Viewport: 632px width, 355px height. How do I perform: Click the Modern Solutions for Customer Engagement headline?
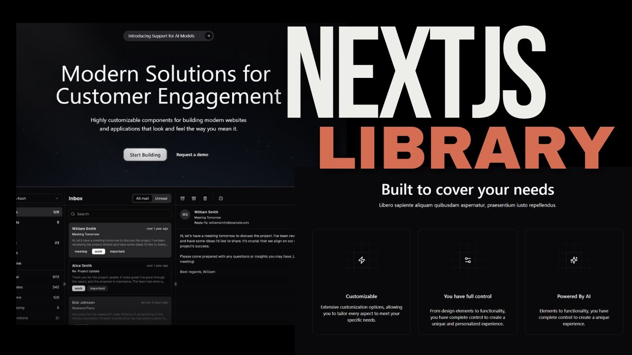click(x=168, y=85)
